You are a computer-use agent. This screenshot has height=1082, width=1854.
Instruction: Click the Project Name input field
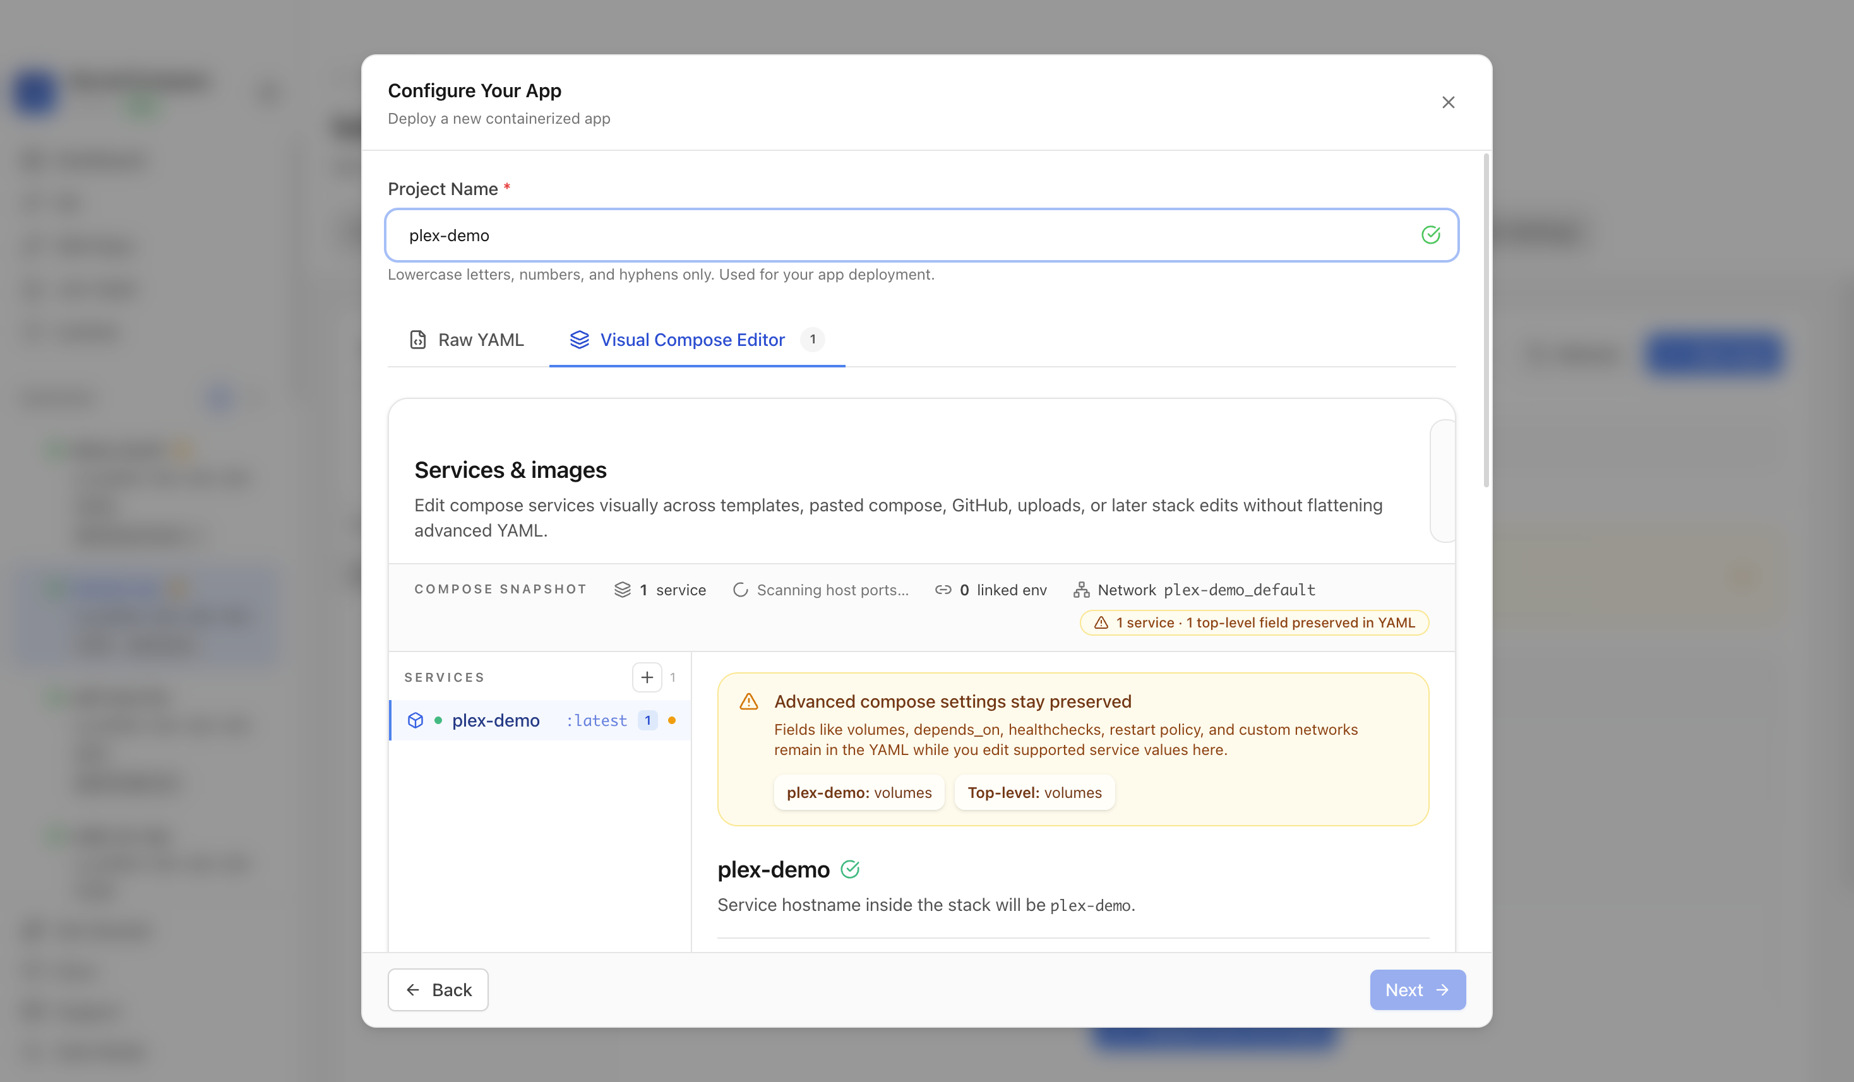(x=921, y=235)
